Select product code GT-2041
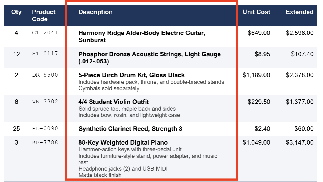The image size is (323, 182). [x=45, y=33]
